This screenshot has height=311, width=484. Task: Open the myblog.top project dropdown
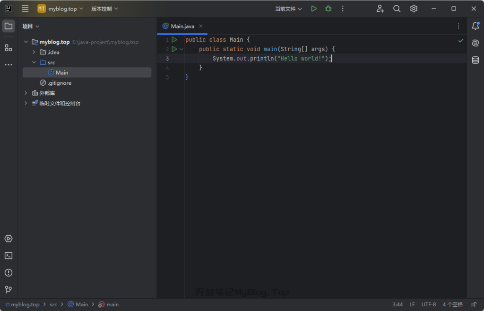click(x=60, y=9)
